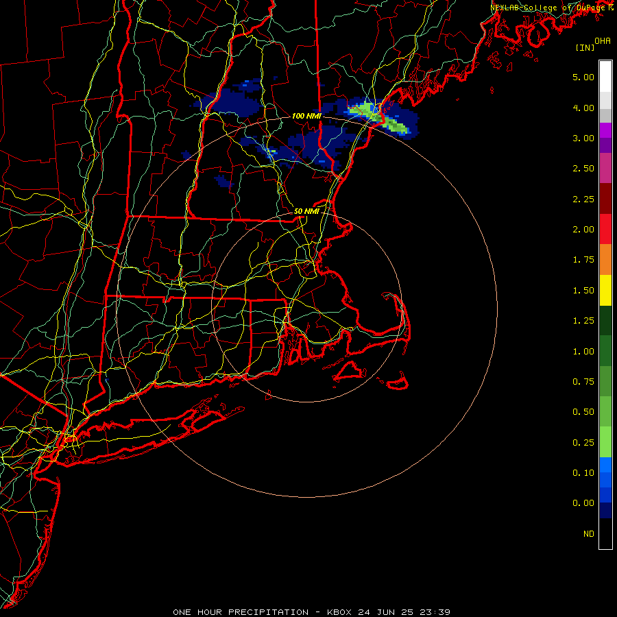This screenshot has width=617, height=617.
Task: Click the bright red 2.00 legend band
Action: [x=605, y=229]
